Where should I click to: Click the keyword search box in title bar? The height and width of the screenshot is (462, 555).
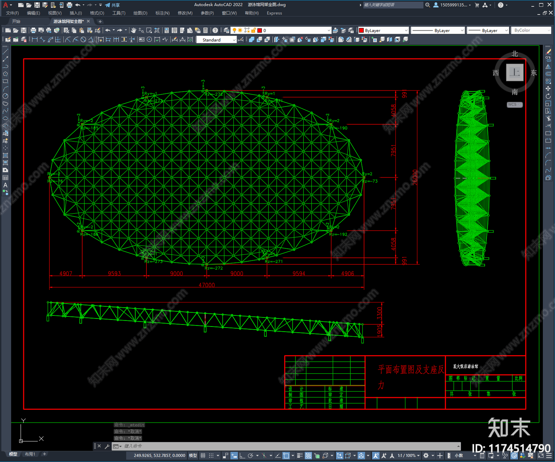(x=393, y=5)
